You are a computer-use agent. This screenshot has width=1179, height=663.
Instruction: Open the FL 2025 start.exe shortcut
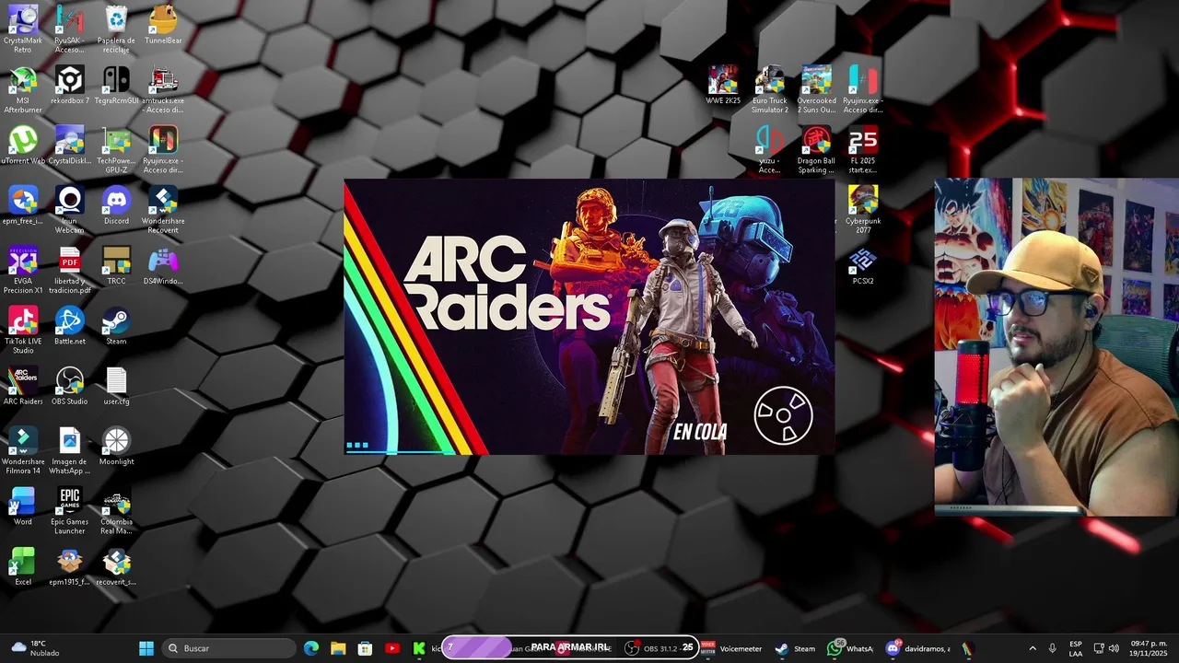(x=863, y=149)
